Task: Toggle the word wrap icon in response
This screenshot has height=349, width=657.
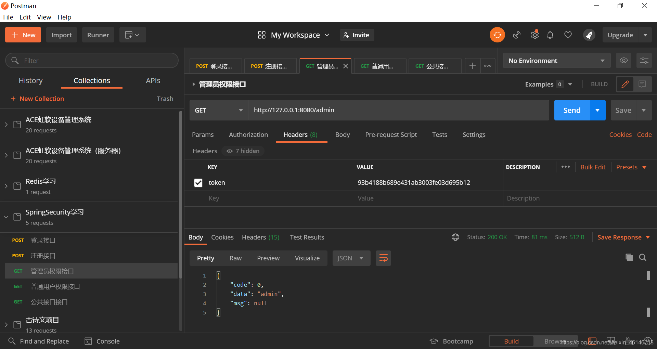Action: (383, 258)
